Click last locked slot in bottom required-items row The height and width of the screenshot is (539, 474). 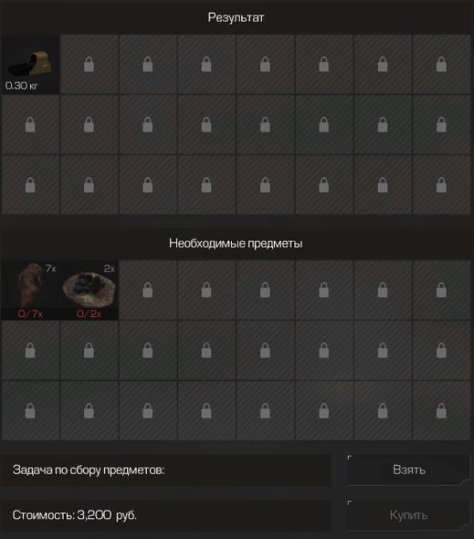[441, 410]
